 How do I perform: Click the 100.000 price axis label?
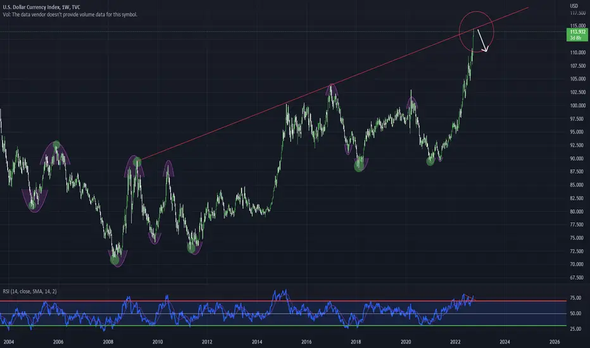[x=577, y=106]
